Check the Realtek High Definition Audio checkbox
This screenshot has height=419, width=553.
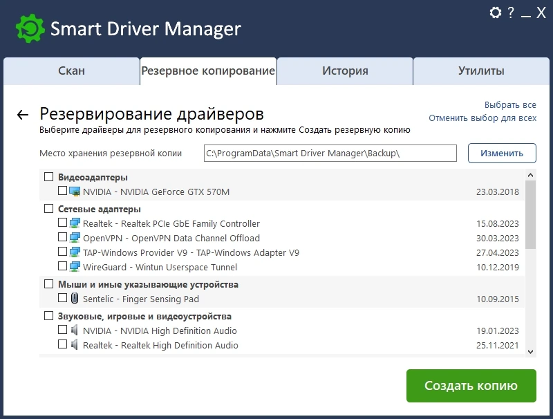(x=62, y=344)
